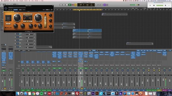Click the rewind button in the transport
This screenshot has height=96, width=172.
pyautogui.click(x=61, y=5)
